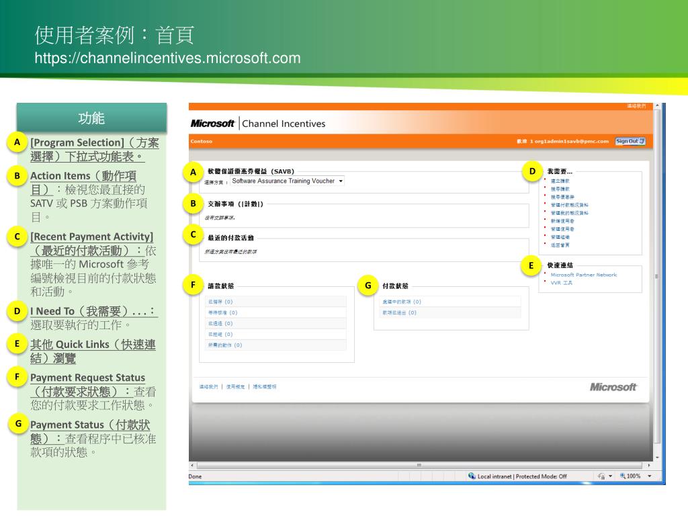Click the Protected Mode: Off status text

pos(542,476)
